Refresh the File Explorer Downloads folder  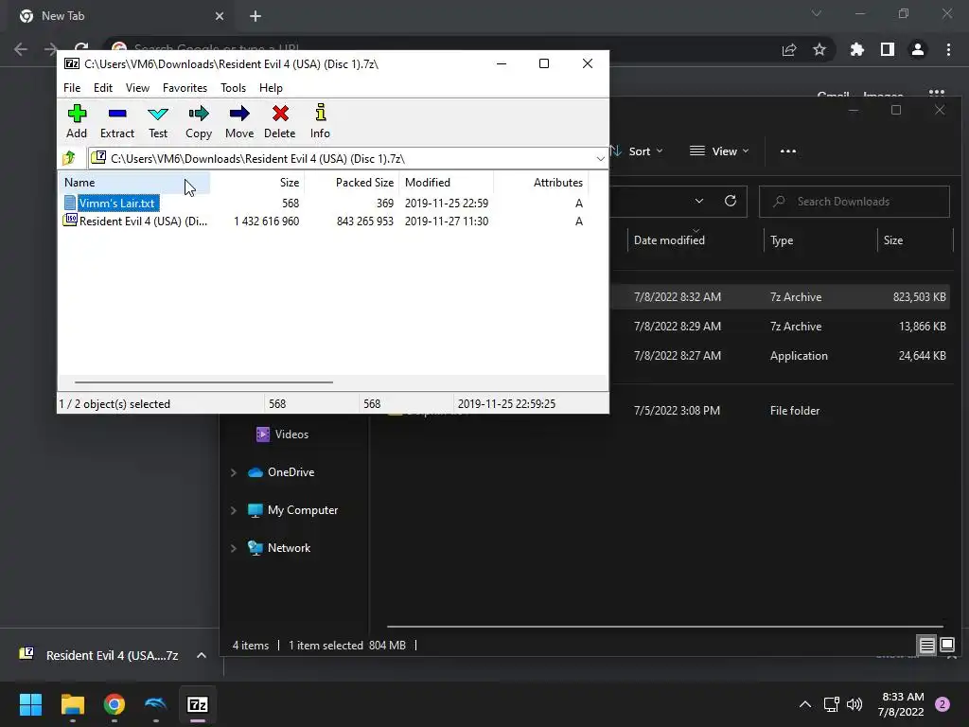tap(730, 201)
